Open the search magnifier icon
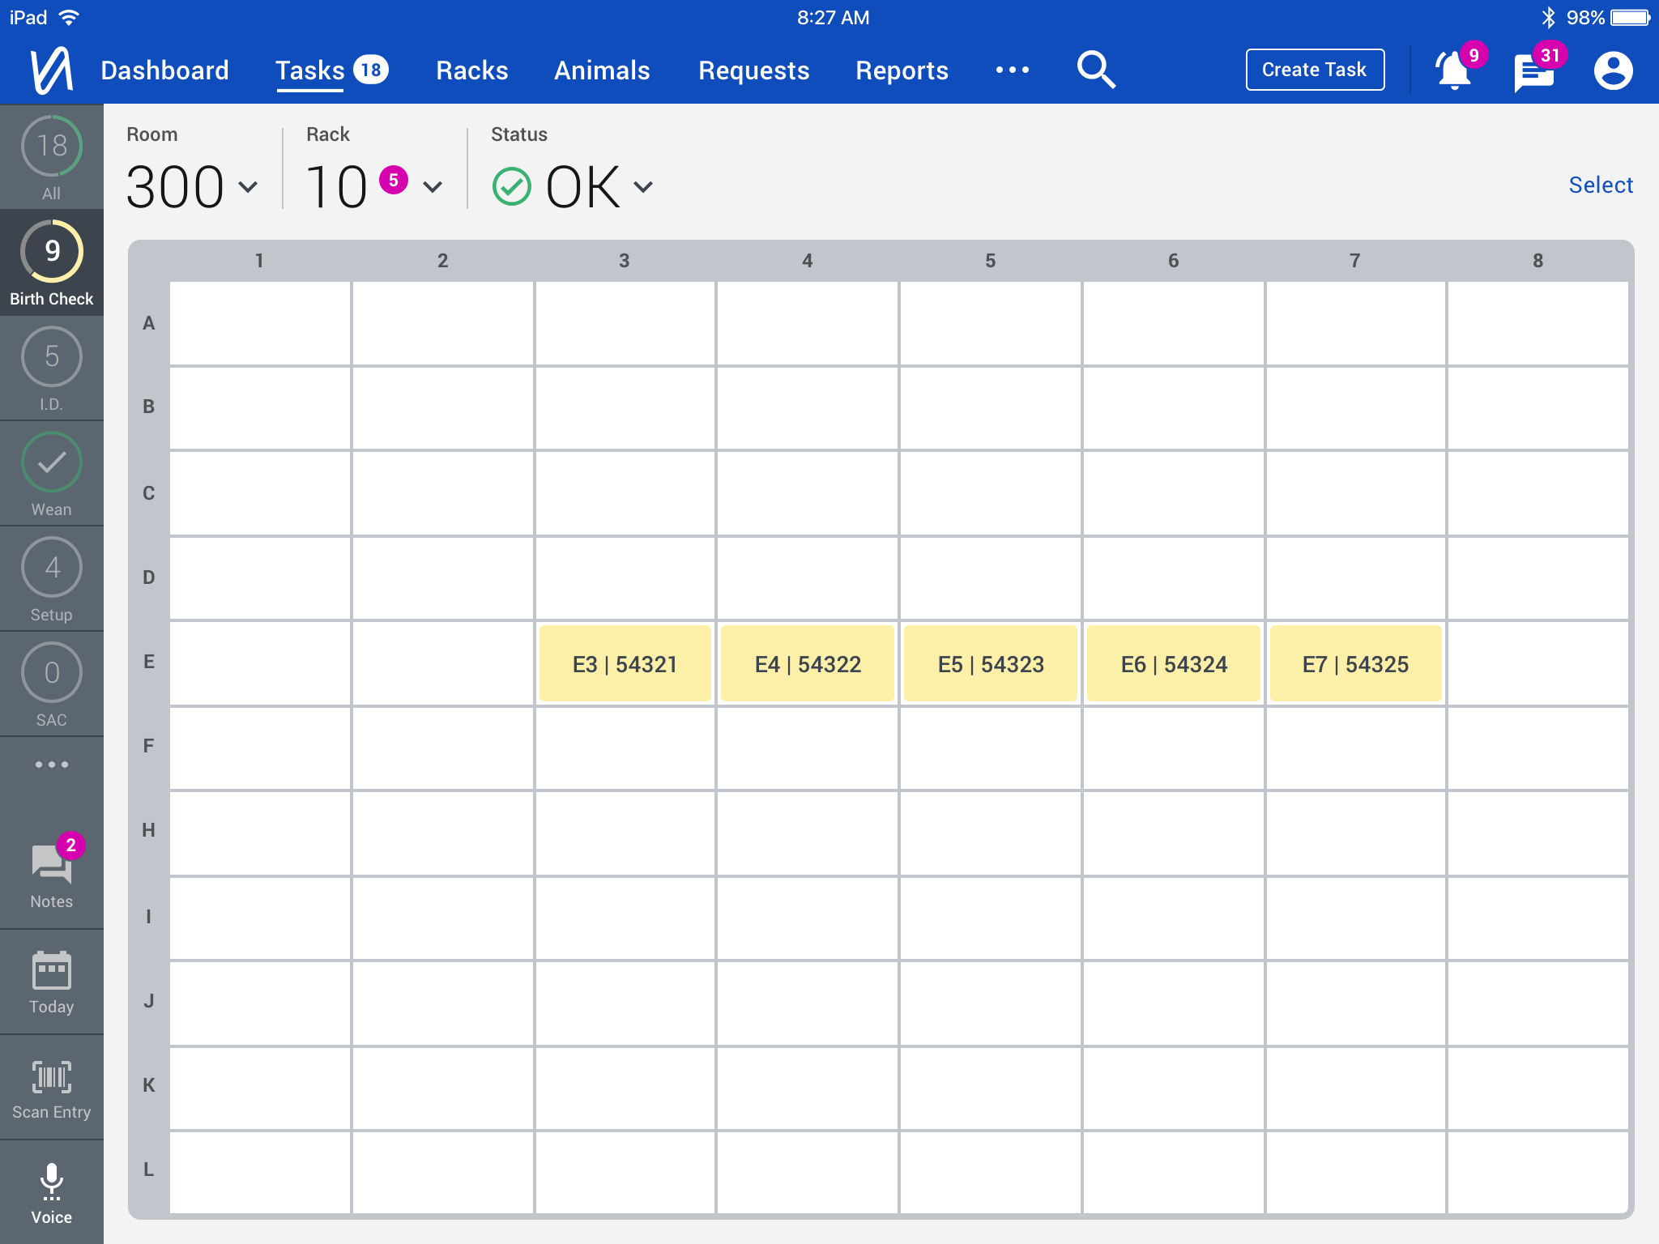The image size is (1659, 1244). pos(1096,70)
